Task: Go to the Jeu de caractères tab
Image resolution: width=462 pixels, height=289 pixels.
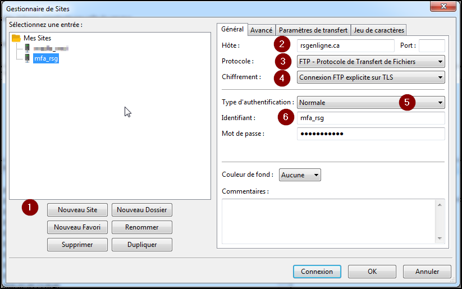Action: (x=378, y=30)
